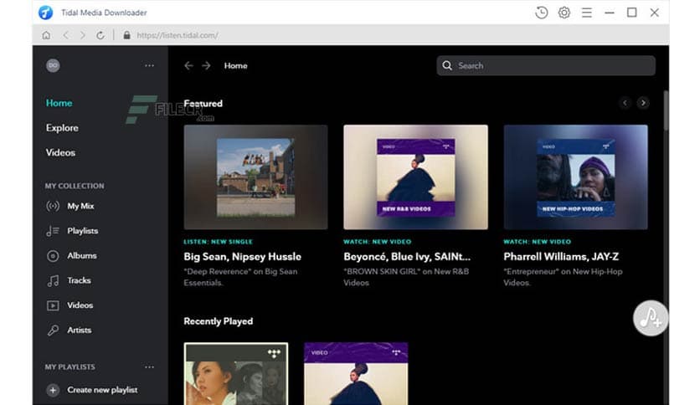This screenshot has width=700, height=405.
Task: Open My Mix collection item
Action: tap(80, 206)
